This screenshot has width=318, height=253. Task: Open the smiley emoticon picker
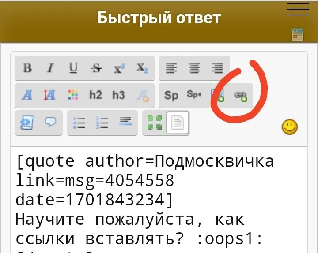pyautogui.click(x=290, y=127)
